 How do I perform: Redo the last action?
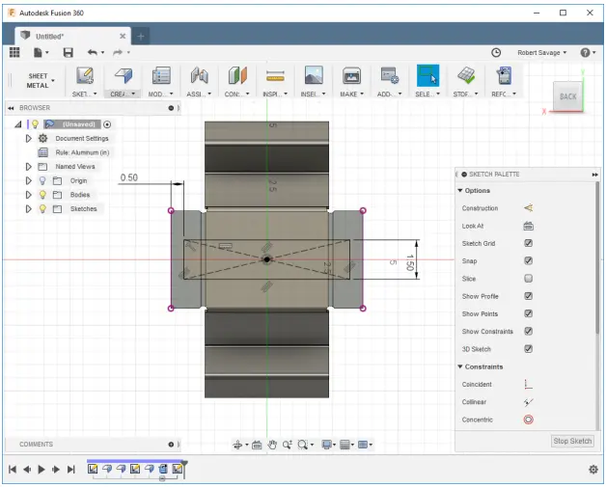click(x=118, y=52)
